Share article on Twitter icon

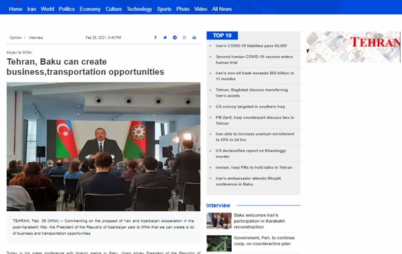coord(165,37)
